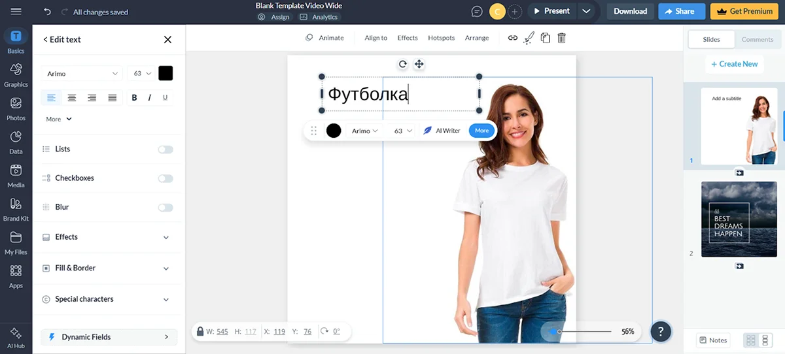Turn on the Checkboxes toggle
The height and width of the screenshot is (354, 785).
pyautogui.click(x=166, y=178)
